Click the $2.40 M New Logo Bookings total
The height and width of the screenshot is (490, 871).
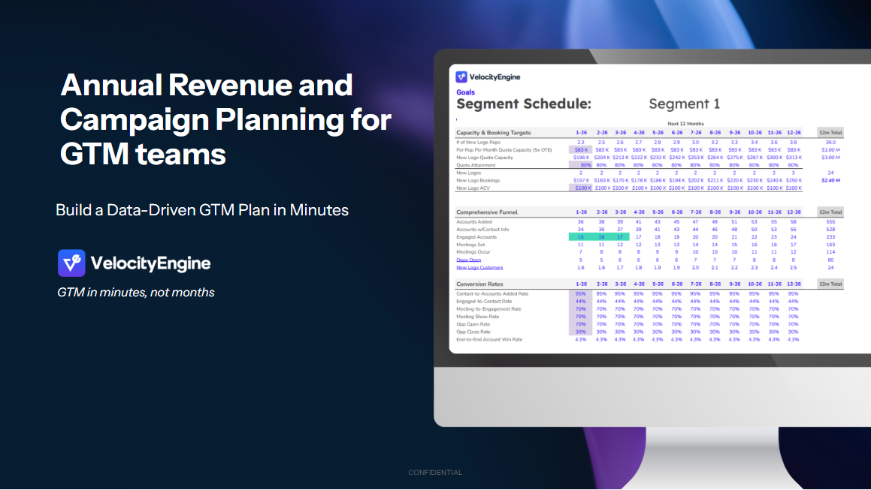[830, 180]
